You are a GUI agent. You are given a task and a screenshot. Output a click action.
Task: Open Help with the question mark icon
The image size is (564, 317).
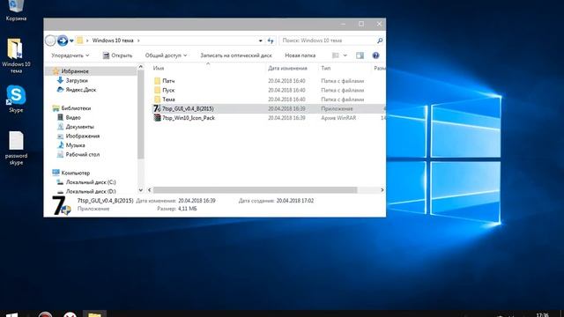click(375, 55)
